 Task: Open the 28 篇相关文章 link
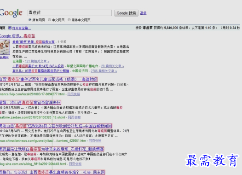[112, 66]
